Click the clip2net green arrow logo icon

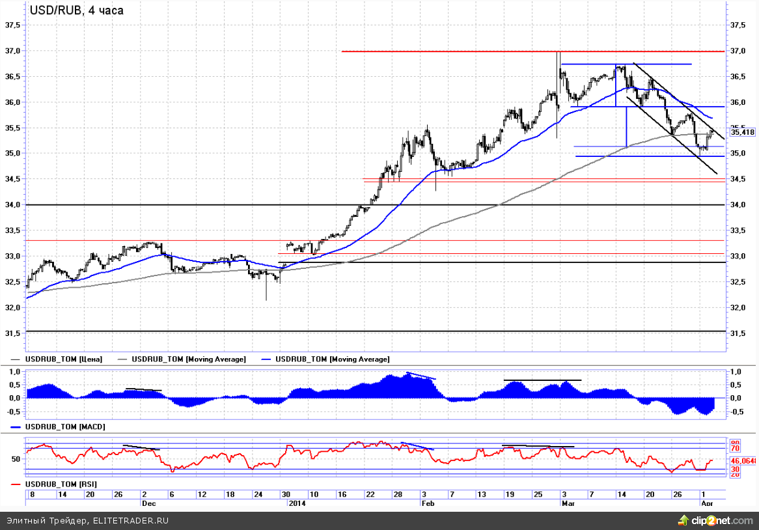[x=683, y=520]
